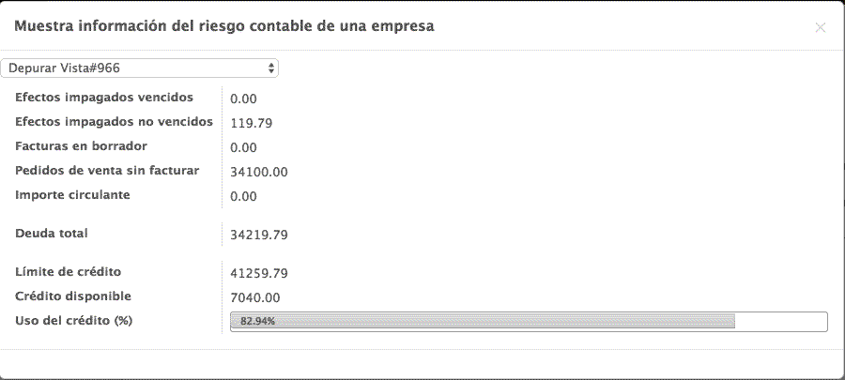The width and height of the screenshot is (845, 380).
Task: Select the 41259.79 credit limit value
Action: pyautogui.click(x=259, y=274)
